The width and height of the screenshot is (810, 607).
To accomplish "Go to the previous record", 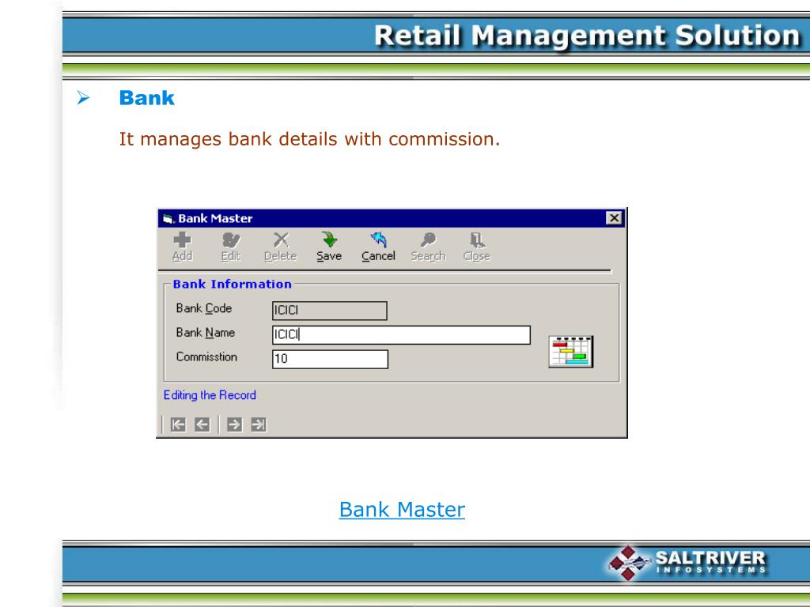I will [202, 424].
